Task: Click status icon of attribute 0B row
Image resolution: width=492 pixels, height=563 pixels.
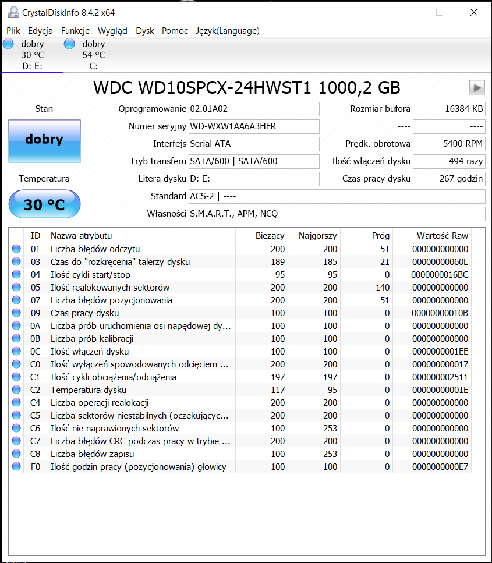Action: pos(16,338)
